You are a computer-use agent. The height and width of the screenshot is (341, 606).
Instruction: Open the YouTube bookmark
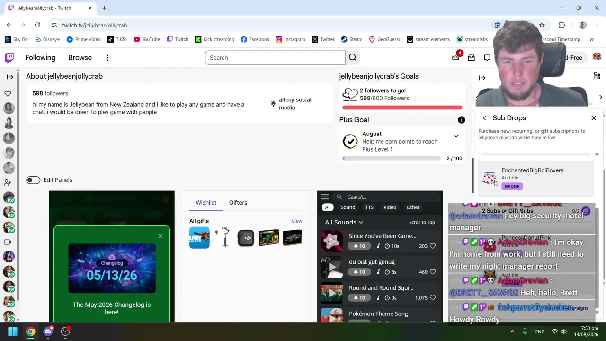(147, 39)
